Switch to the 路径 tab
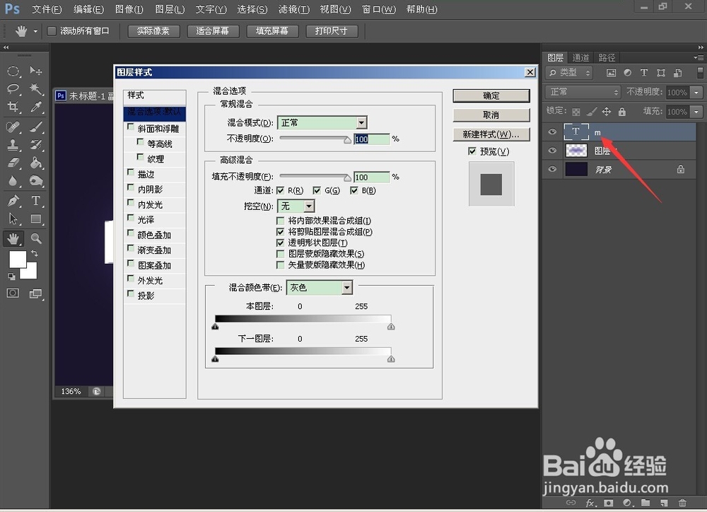Viewport: 707px width, 512px height. tap(607, 58)
